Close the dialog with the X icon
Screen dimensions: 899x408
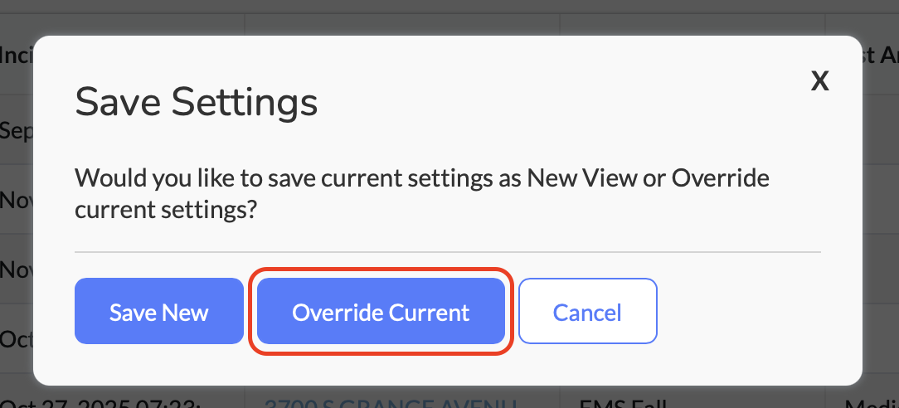coord(819,81)
